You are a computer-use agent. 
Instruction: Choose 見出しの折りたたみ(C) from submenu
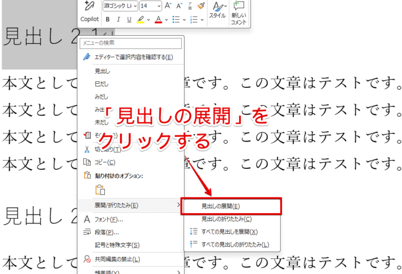[226, 219]
